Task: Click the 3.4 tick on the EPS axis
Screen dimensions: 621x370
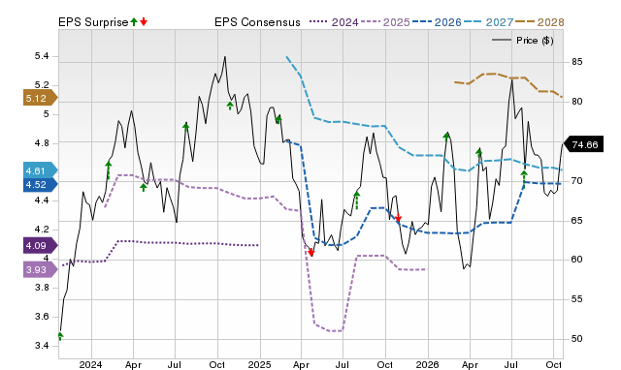Action: tap(42, 346)
